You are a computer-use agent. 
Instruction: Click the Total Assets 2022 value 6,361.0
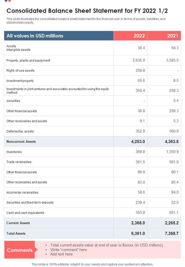click(138, 234)
